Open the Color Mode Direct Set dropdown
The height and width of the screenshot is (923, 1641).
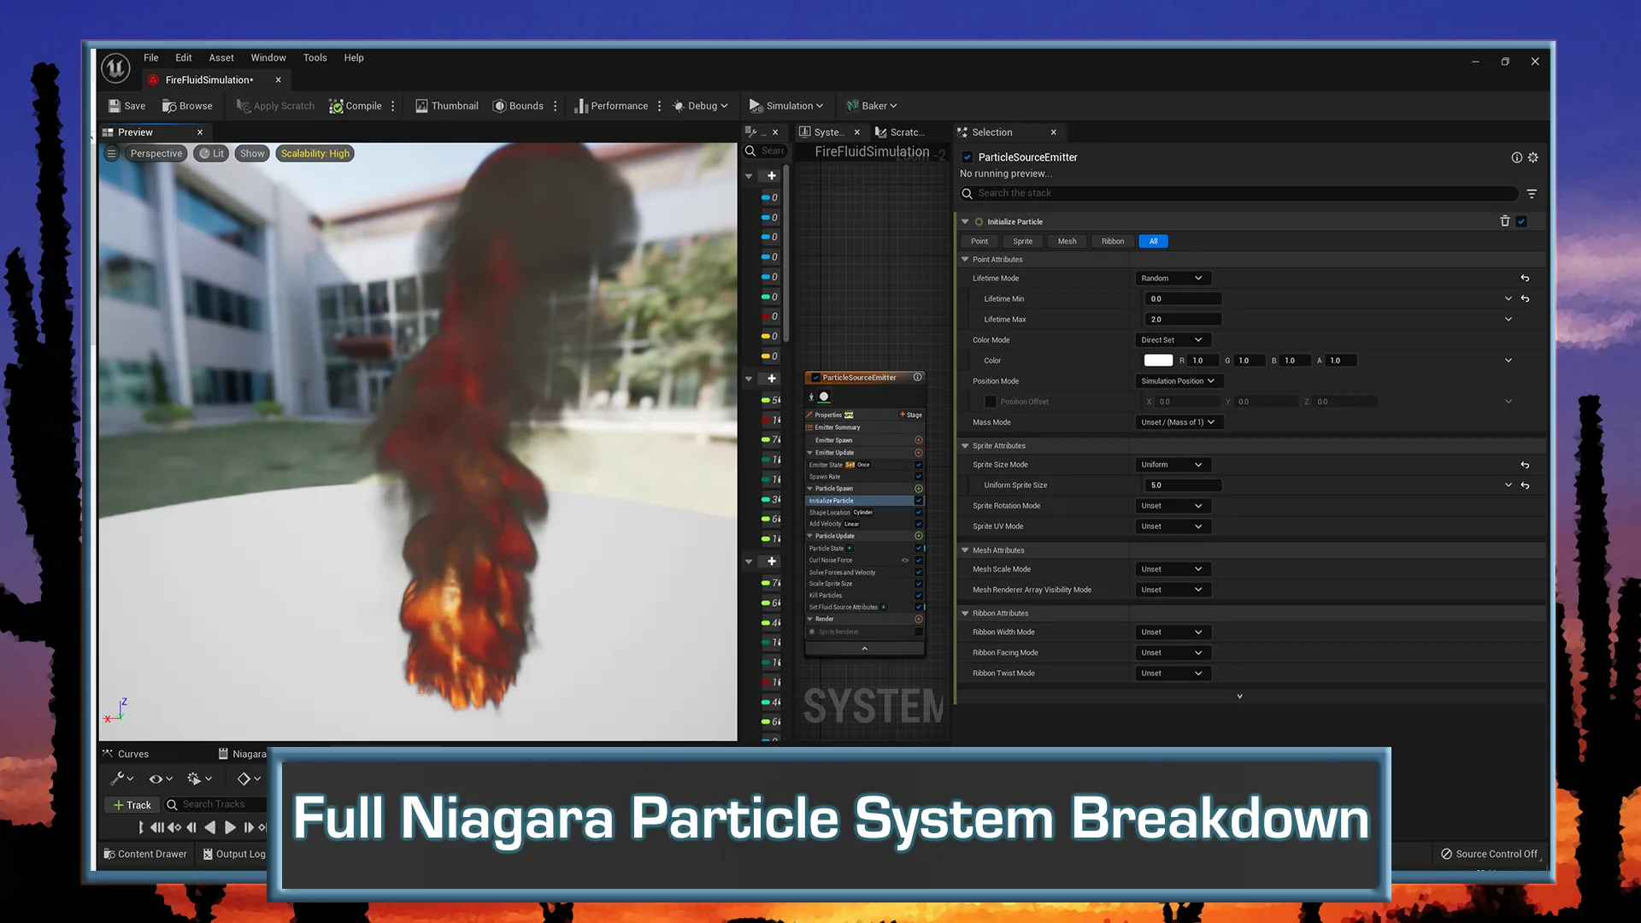1172,339
